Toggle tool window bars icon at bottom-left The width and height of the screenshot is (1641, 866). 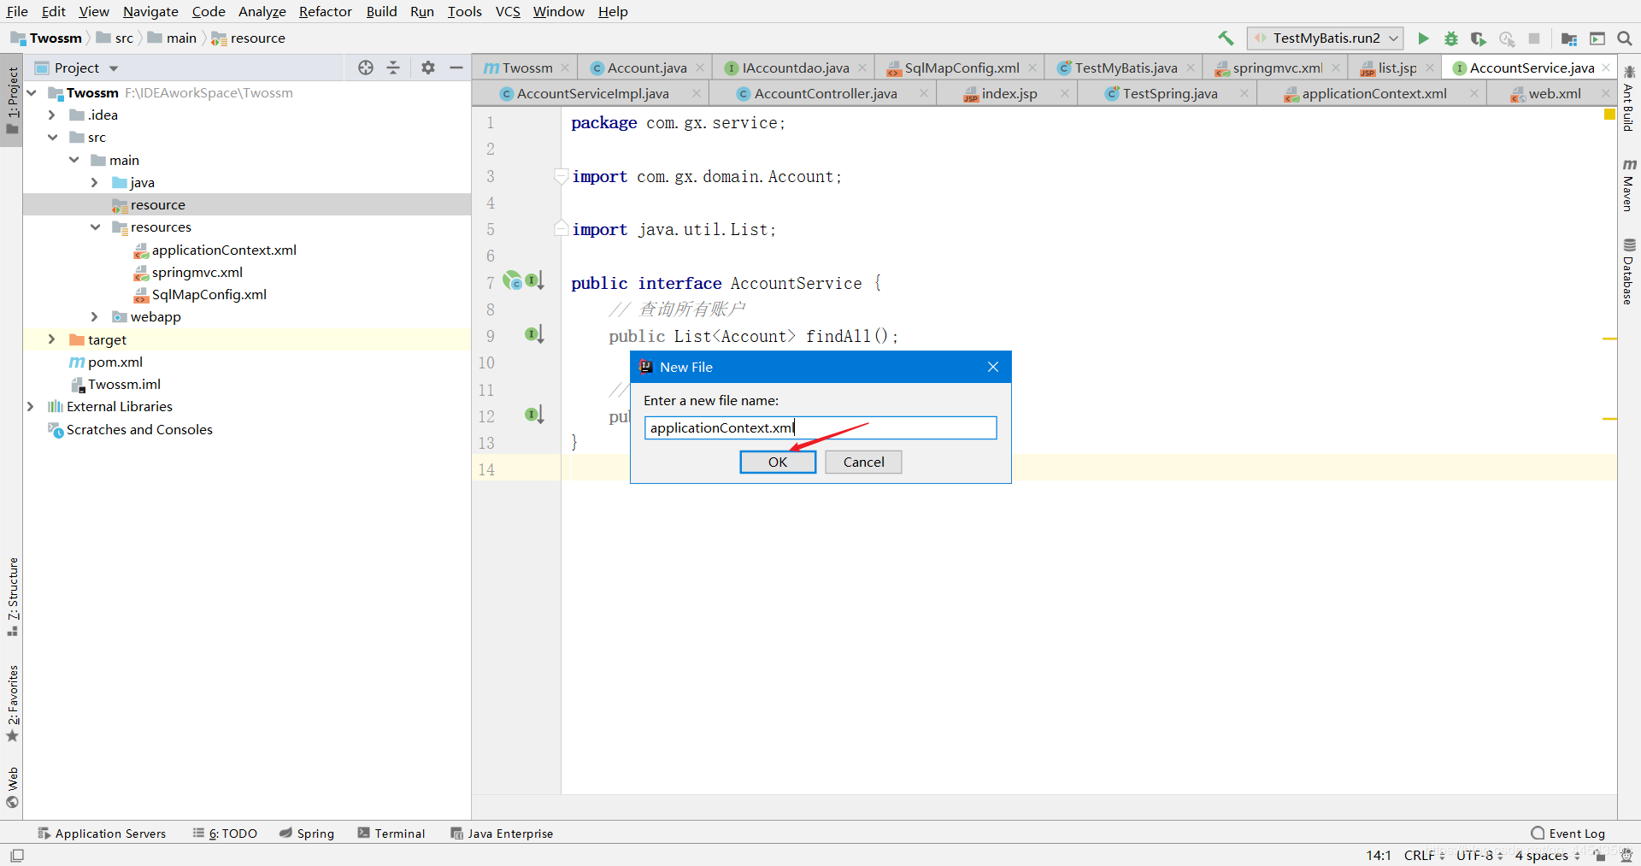[17, 855]
